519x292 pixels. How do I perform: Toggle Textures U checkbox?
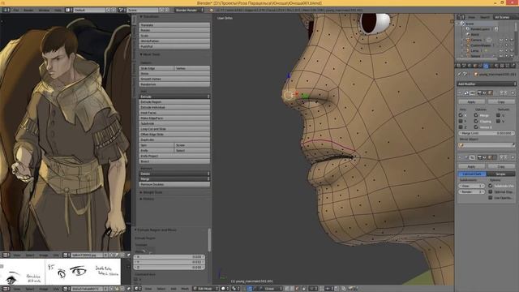(x=498, y=115)
